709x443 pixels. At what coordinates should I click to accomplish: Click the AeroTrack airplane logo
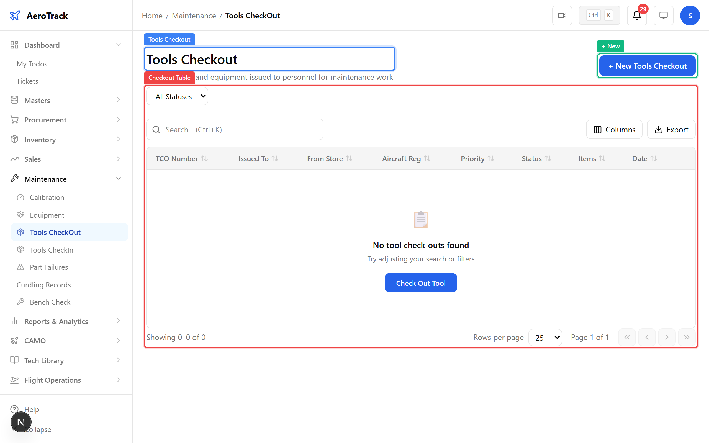[15, 16]
